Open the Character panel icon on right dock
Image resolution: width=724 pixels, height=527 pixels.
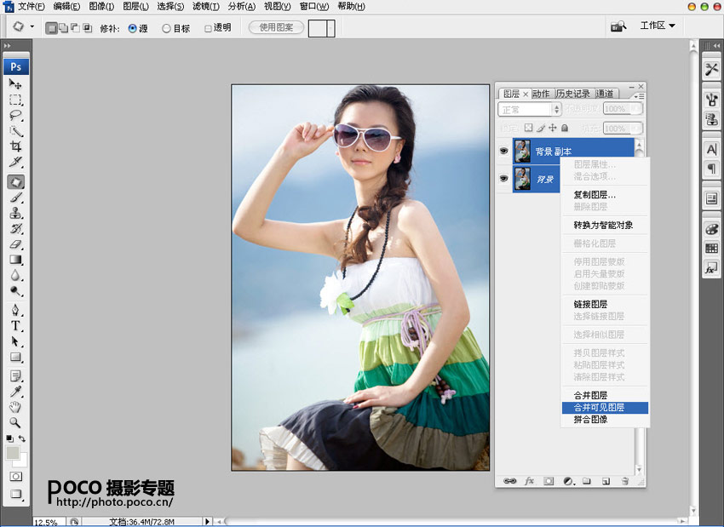tap(711, 150)
